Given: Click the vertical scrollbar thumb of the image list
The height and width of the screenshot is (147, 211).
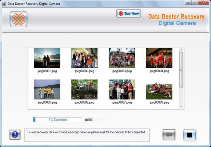Looking at the screenshot, I should click(182, 70).
